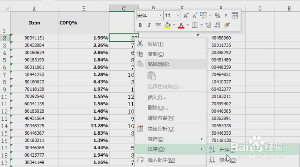Click increase decimal icon

208,25
